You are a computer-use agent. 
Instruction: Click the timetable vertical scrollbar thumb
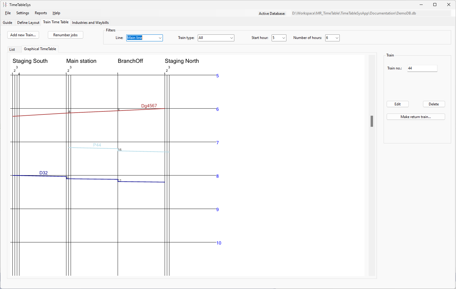click(x=372, y=121)
